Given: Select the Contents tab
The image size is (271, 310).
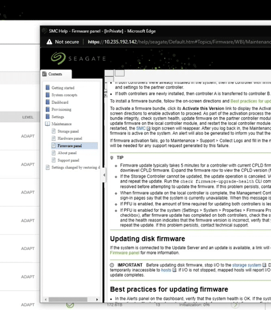Looking at the screenshot, I should pos(56,74).
